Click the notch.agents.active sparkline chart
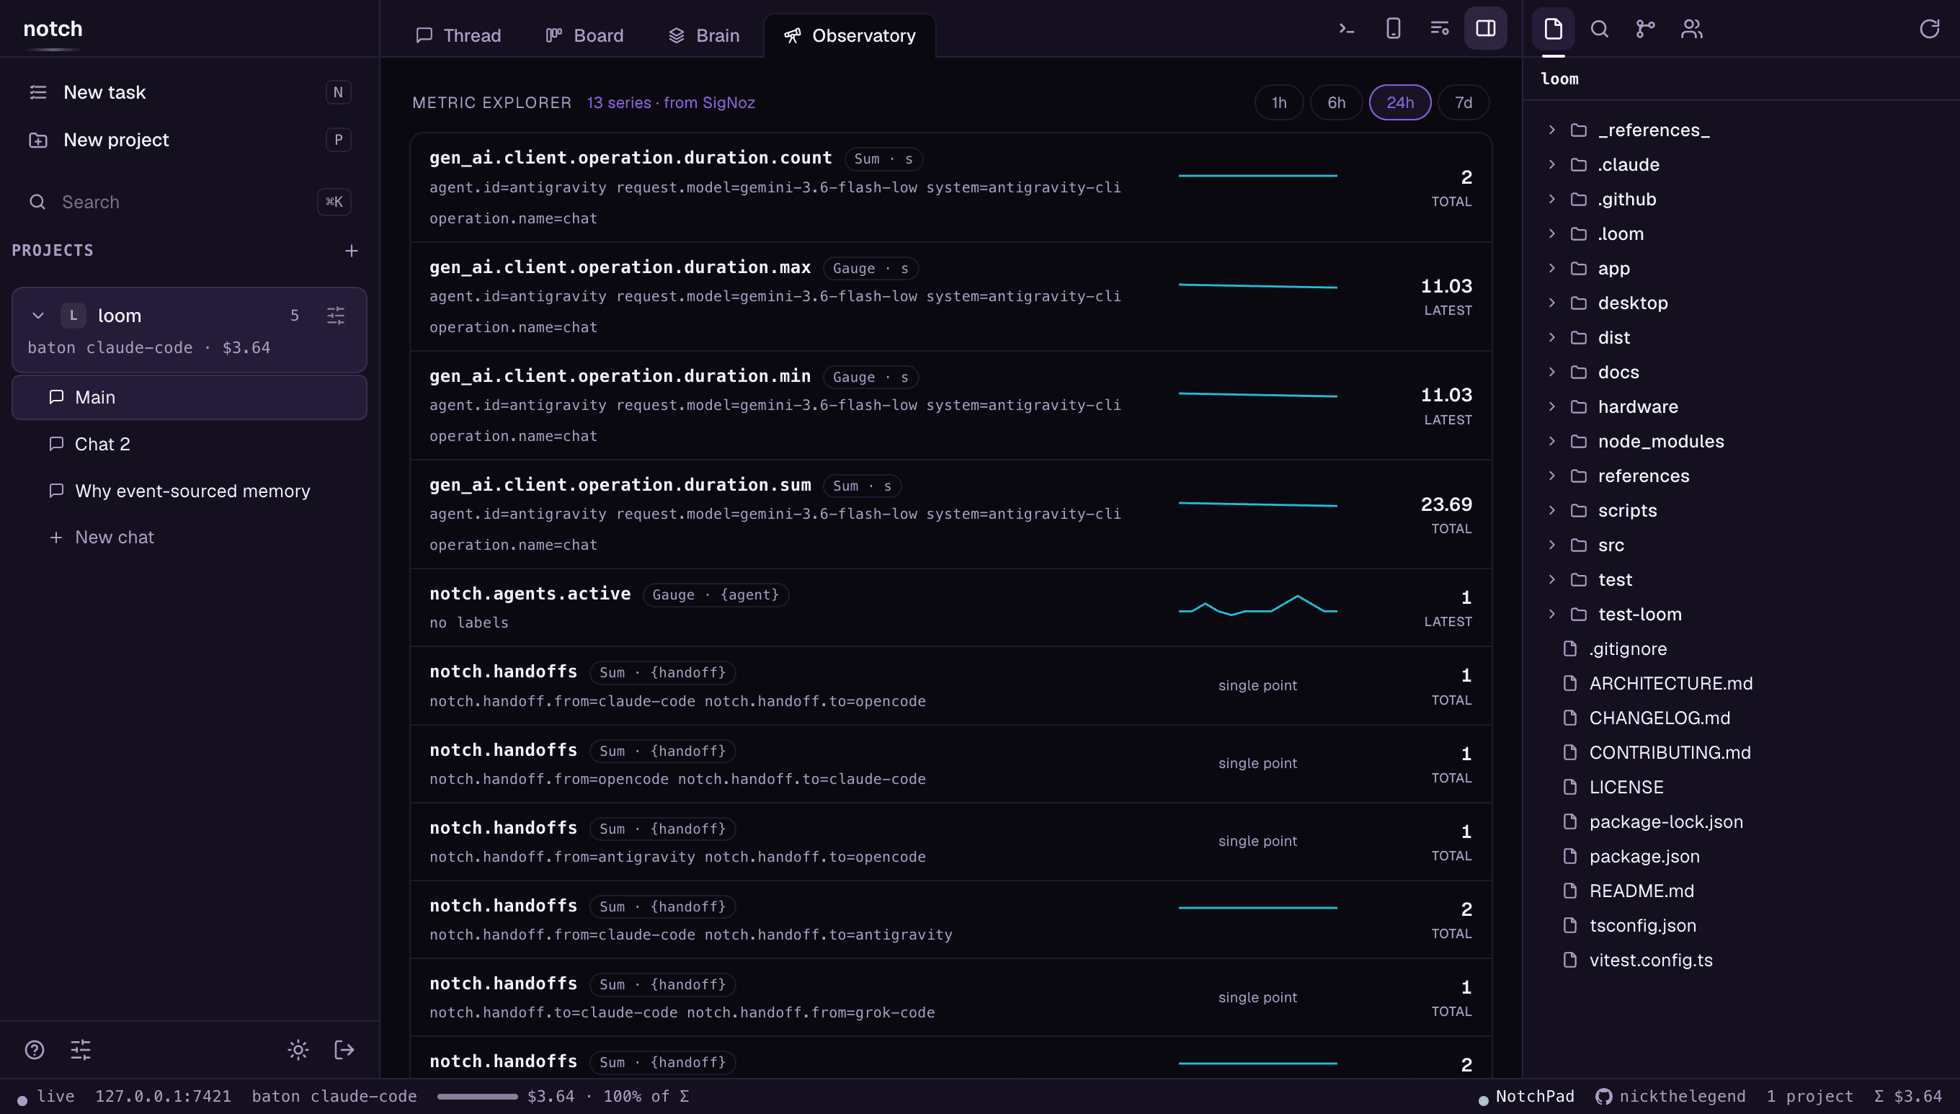Image resolution: width=1960 pixels, height=1114 pixels. 1257,606
